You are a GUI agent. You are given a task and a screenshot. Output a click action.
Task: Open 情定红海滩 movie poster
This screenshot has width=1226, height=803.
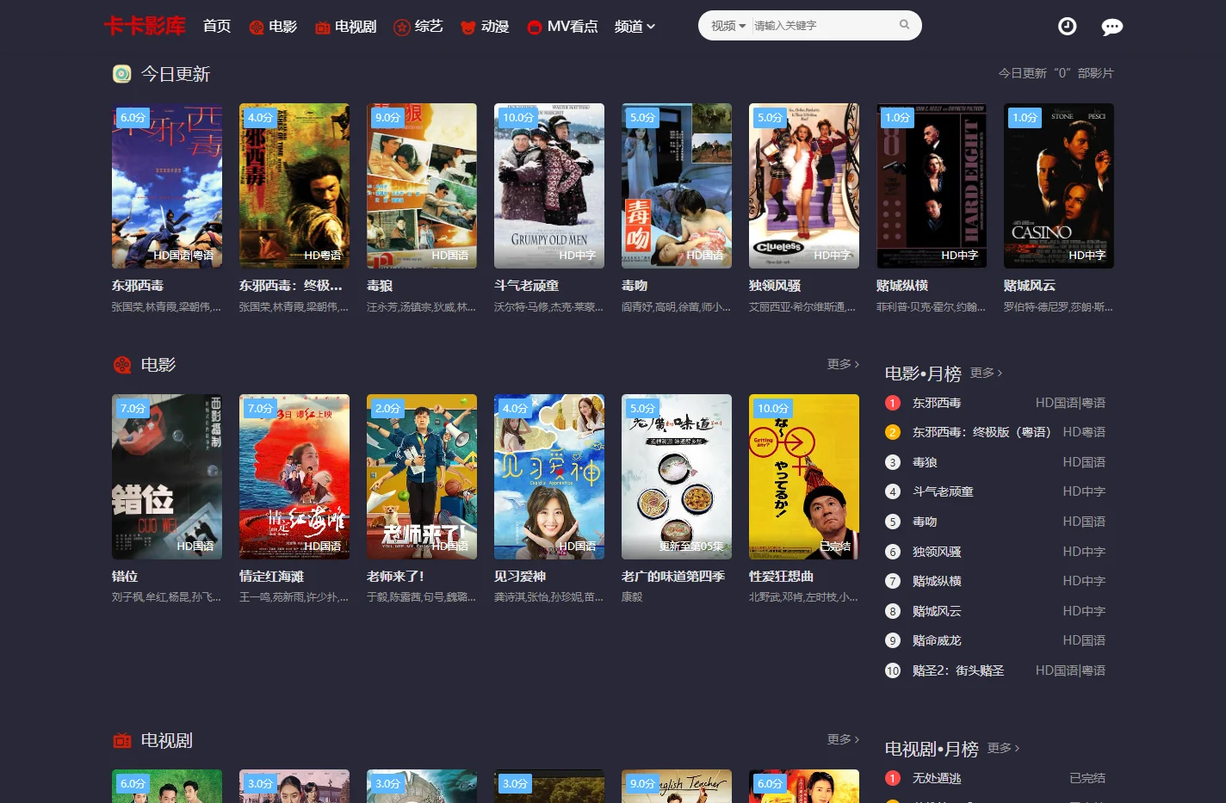coord(294,477)
